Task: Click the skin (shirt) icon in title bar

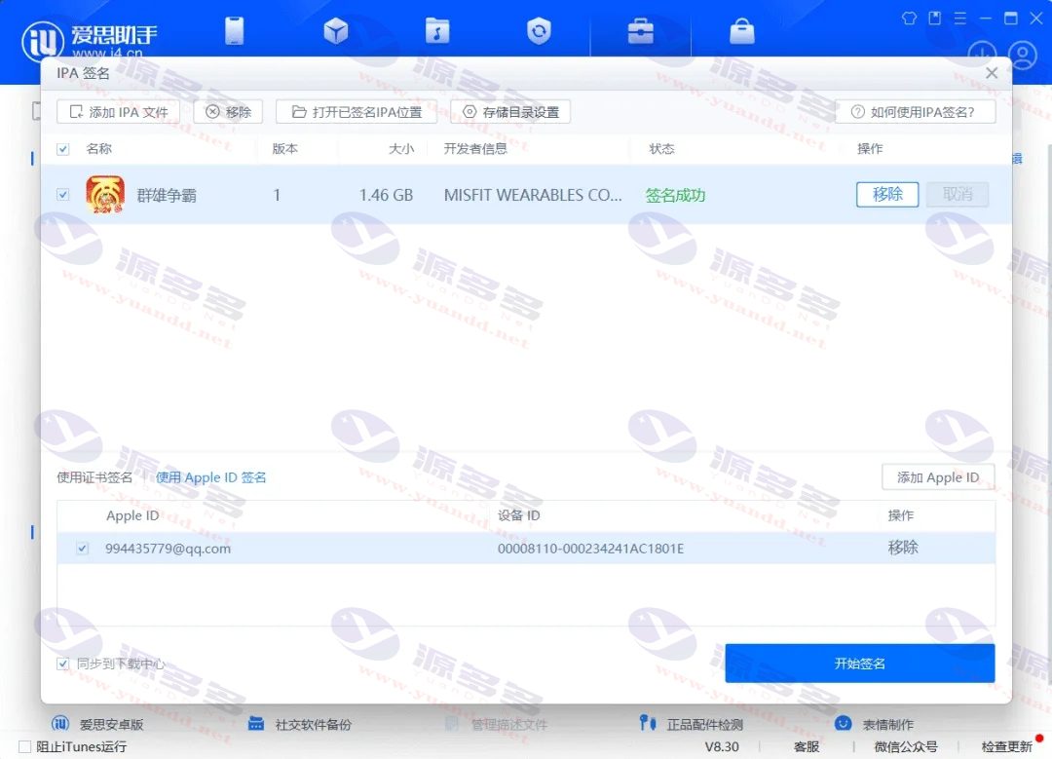Action: point(909,19)
